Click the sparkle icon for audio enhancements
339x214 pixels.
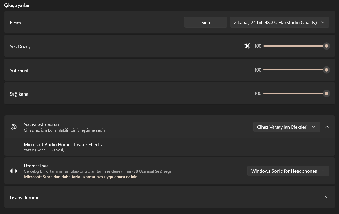[14, 127]
